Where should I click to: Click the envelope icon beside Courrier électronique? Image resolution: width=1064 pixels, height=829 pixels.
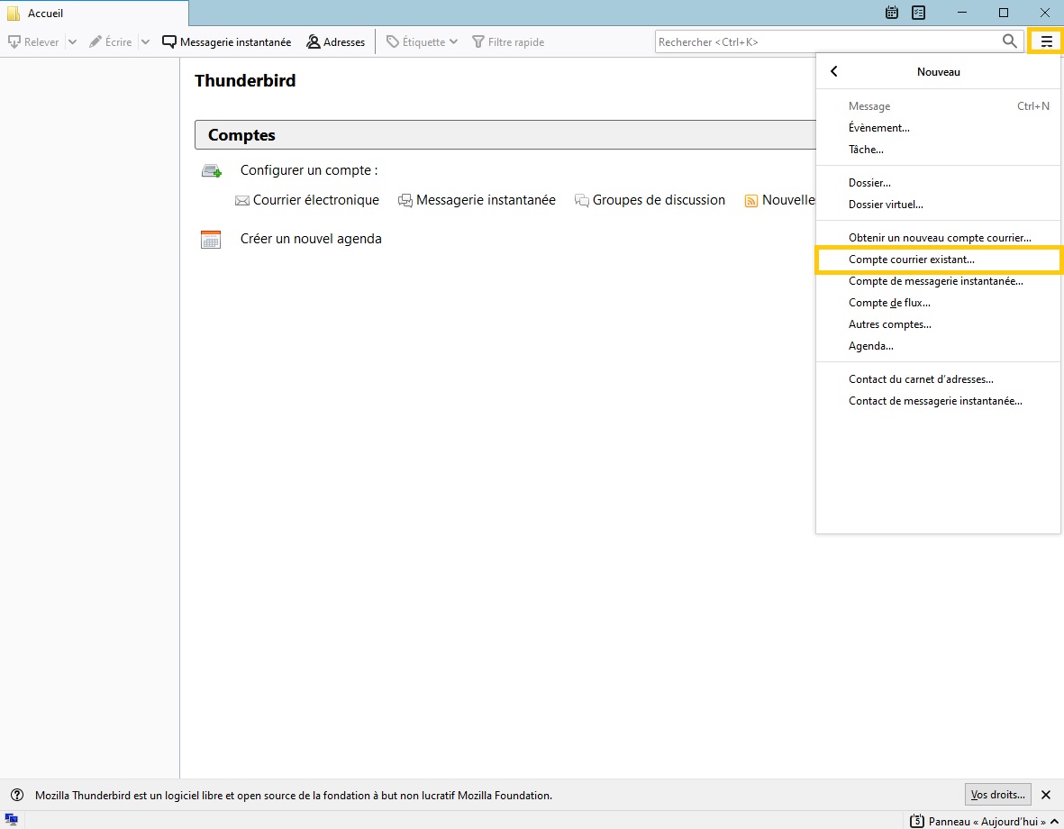pyautogui.click(x=242, y=201)
